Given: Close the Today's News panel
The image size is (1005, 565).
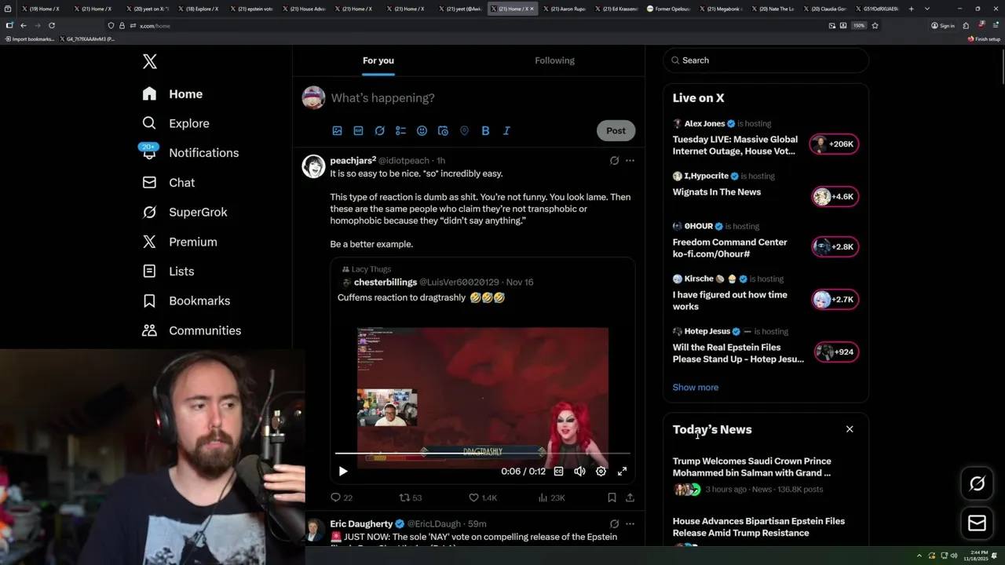Looking at the screenshot, I should coord(849,429).
